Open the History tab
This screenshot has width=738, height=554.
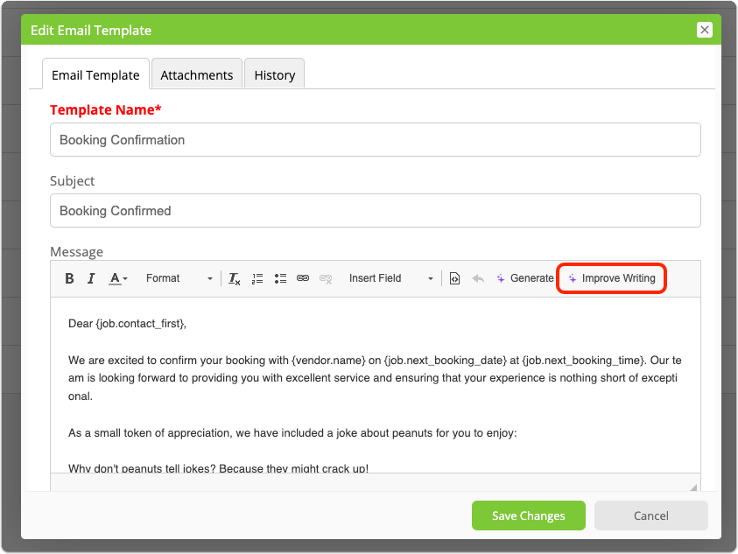click(x=274, y=75)
